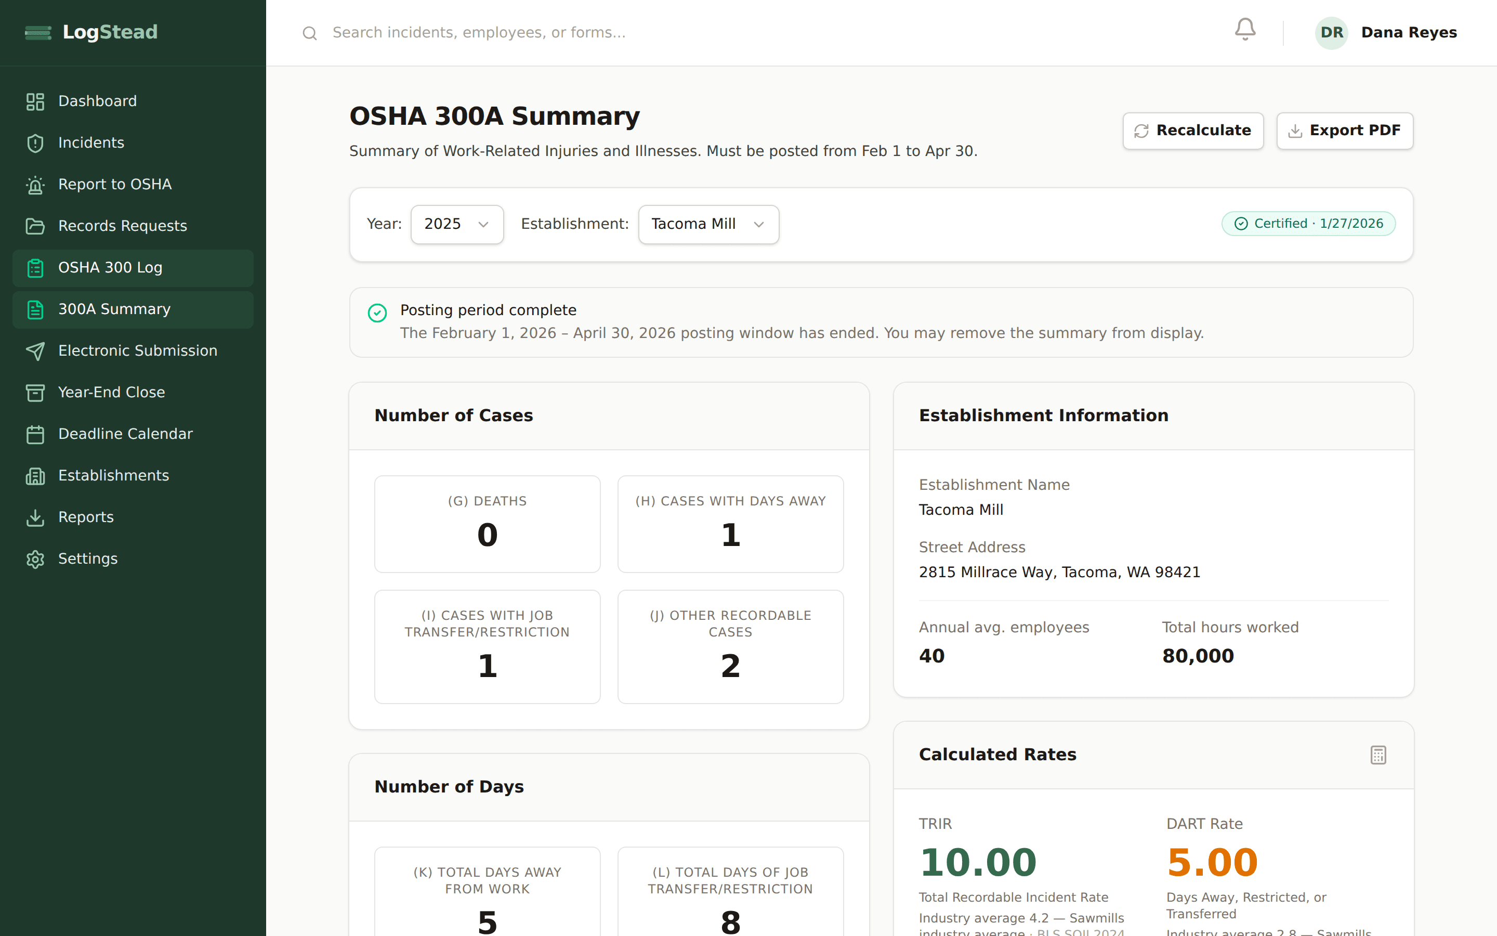Click the Recalculate button
Image resolution: width=1497 pixels, height=936 pixels.
click(1192, 131)
